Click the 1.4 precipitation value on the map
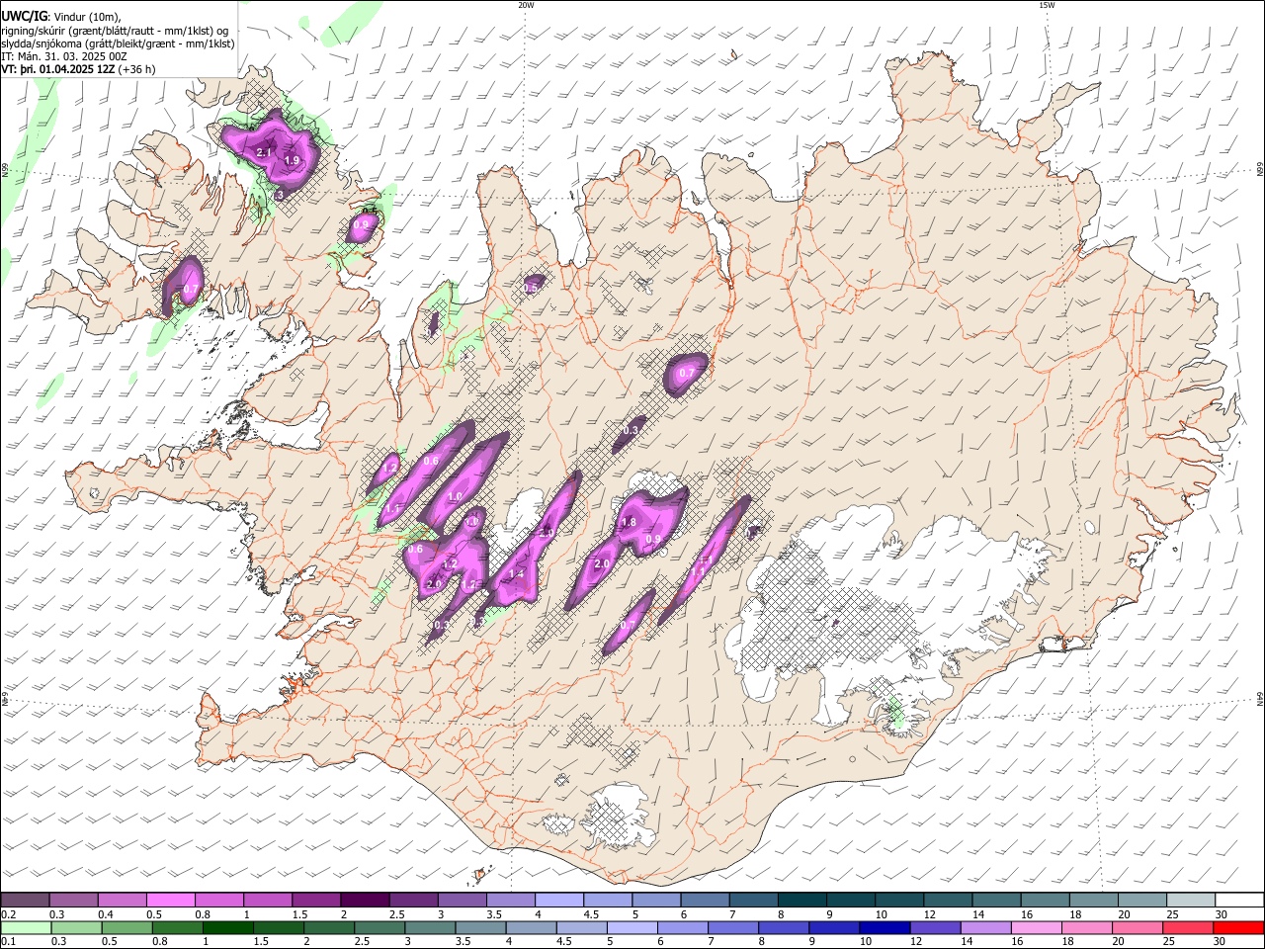The image size is (1265, 949). click(516, 574)
